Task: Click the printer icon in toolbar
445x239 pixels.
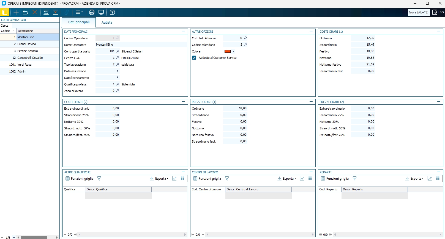Action: click(92, 12)
